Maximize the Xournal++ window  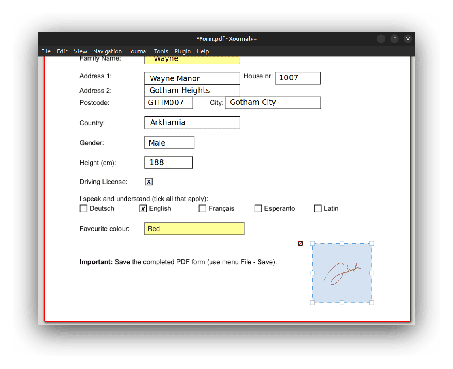pos(394,39)
